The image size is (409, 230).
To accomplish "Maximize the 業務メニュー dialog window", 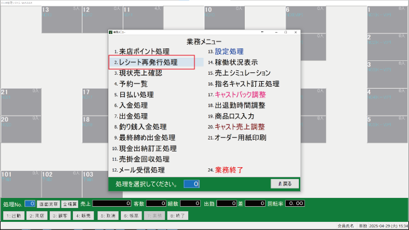I will point(286,32).
